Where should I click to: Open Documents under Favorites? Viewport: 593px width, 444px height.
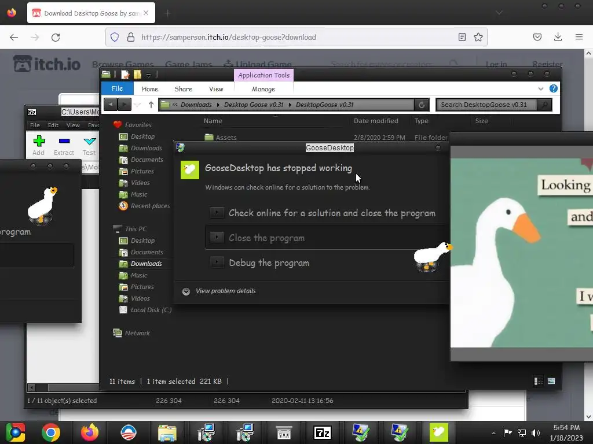coord(141,160)
